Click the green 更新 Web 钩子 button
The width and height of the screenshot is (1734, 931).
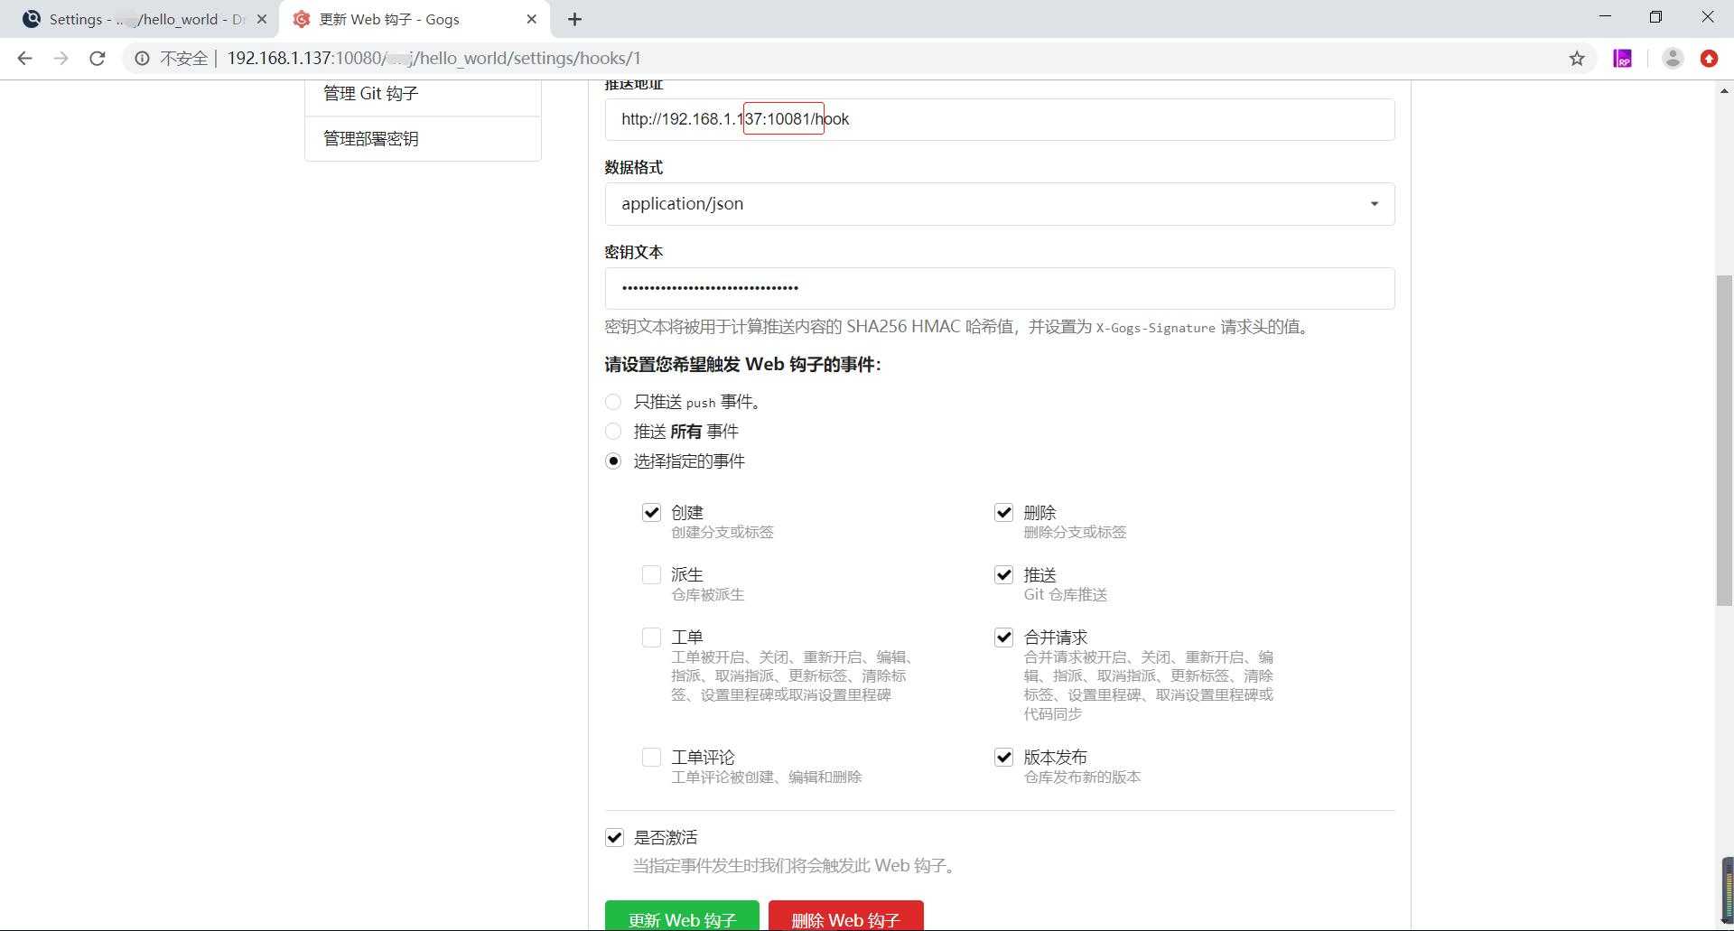click(682, 917)
